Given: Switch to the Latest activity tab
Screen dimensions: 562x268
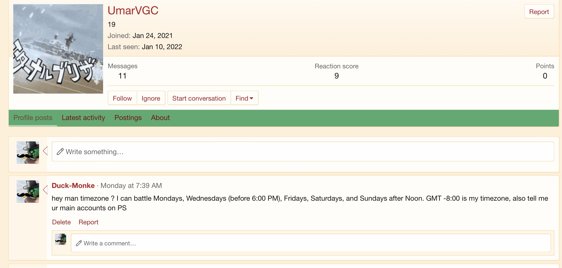Looking at the screenshot, I should (x=83, y=118).
